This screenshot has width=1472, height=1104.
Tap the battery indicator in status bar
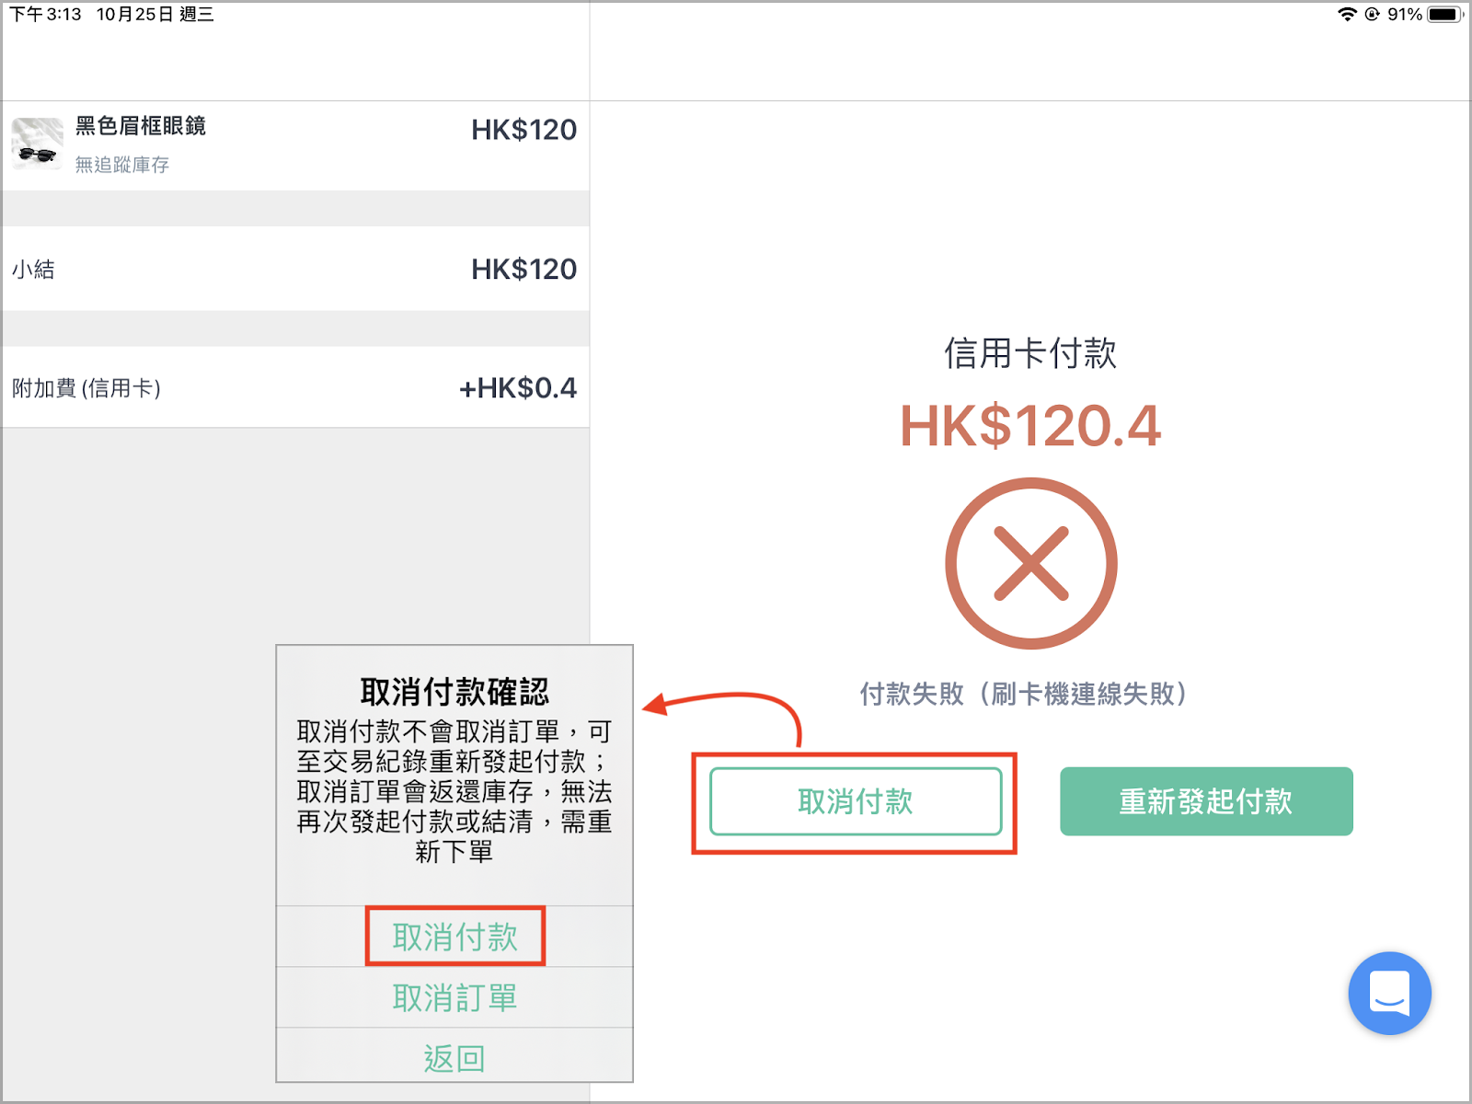tap(1445, 14)
